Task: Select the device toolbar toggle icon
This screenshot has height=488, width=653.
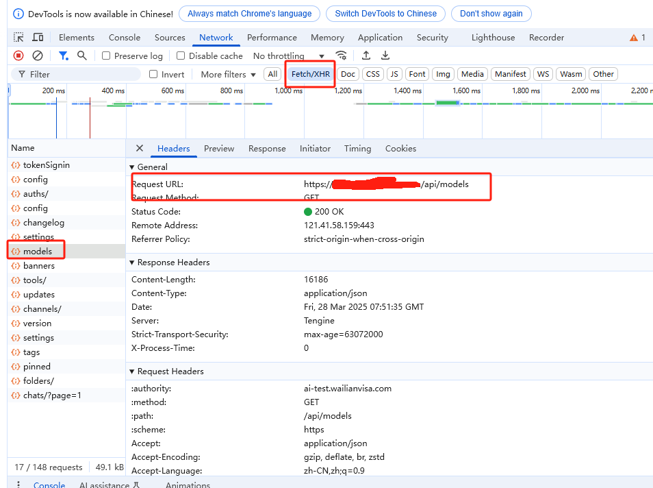Action: click(x=38, y=37)
